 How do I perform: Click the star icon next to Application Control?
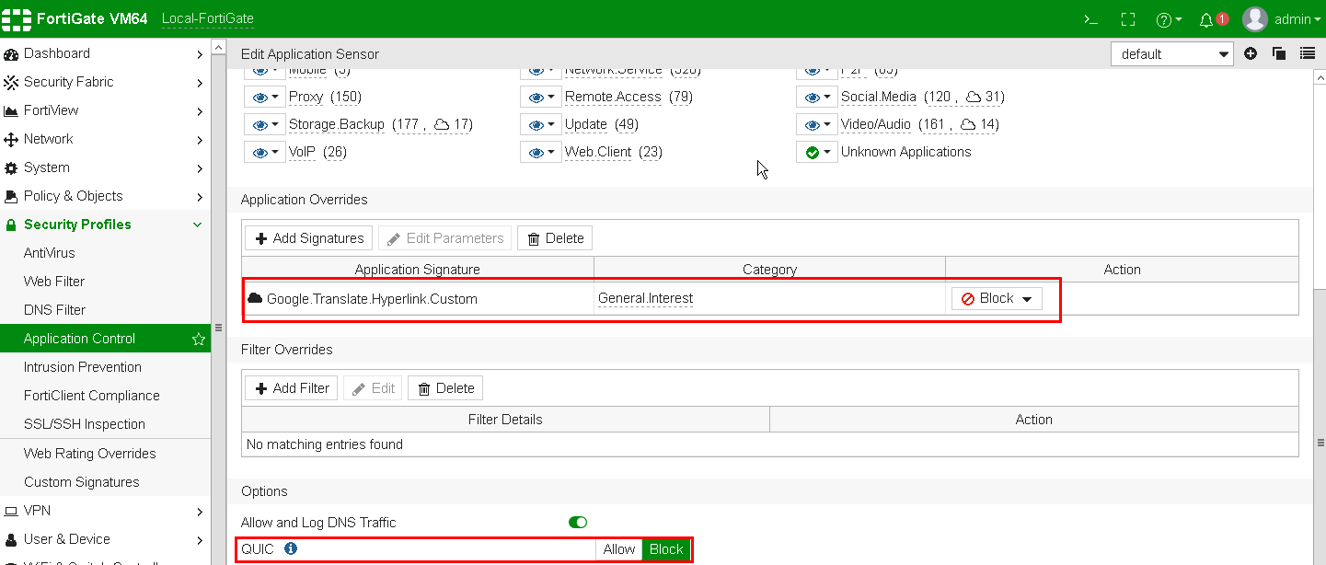[198, 339]
